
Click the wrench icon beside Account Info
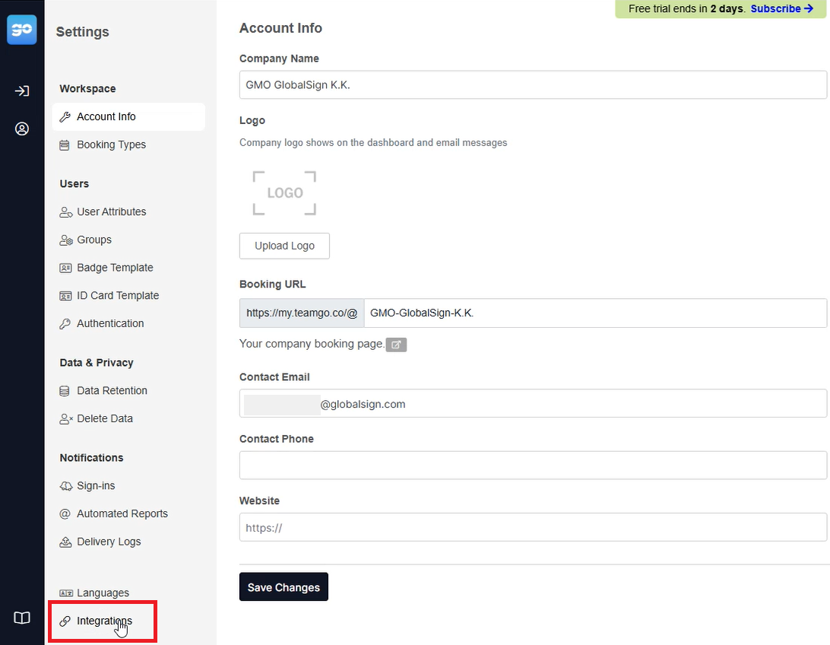point(65,117)
